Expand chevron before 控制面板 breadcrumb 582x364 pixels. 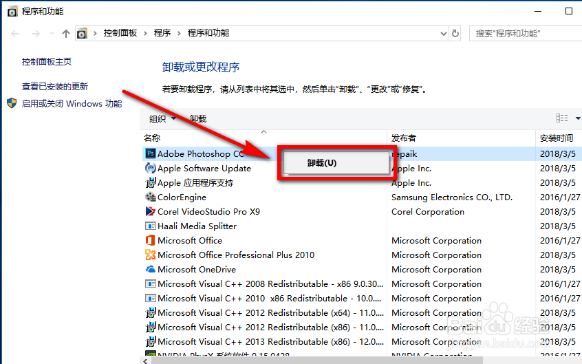click(x=96, y=34)
